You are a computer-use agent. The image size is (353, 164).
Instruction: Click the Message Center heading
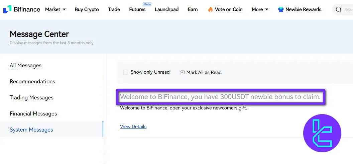pos(39,34)
